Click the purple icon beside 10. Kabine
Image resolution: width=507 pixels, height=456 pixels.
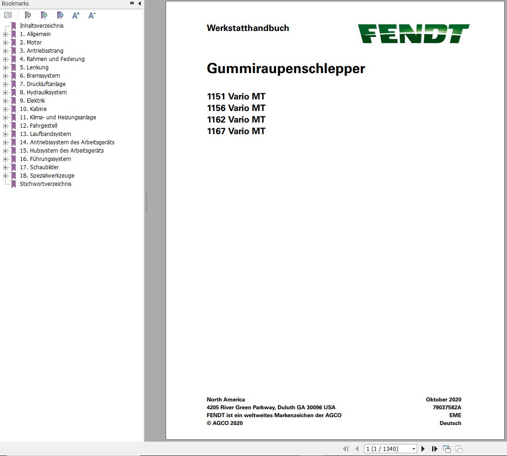point(13,109)
